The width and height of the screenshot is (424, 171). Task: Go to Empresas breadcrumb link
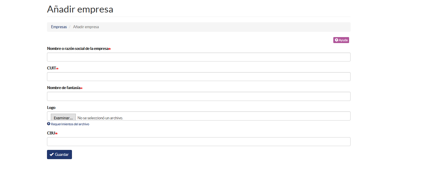point(59,27)
